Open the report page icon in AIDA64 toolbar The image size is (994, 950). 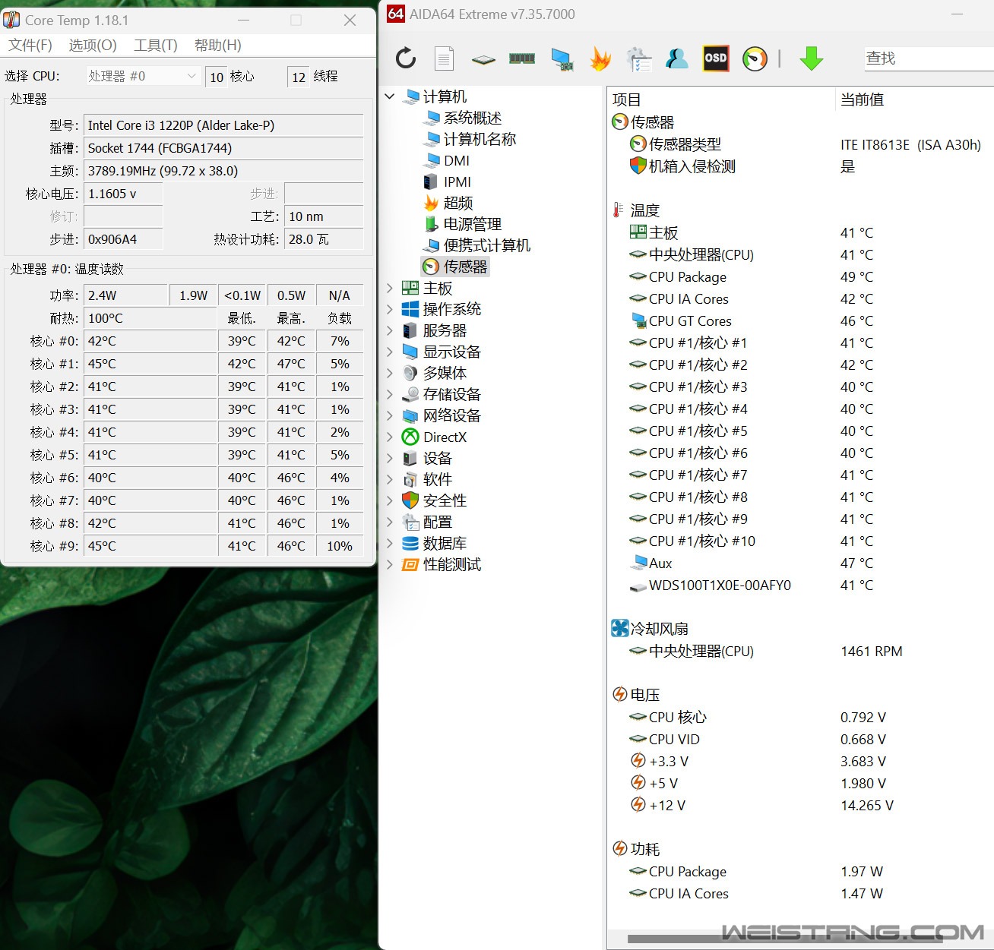445,58
